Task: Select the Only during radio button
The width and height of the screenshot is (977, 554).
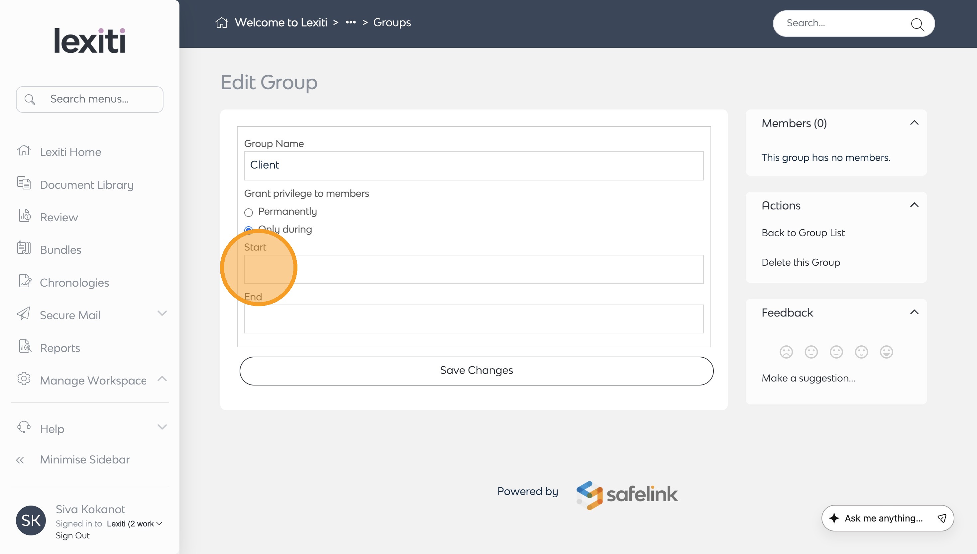Action: point(249,230)
